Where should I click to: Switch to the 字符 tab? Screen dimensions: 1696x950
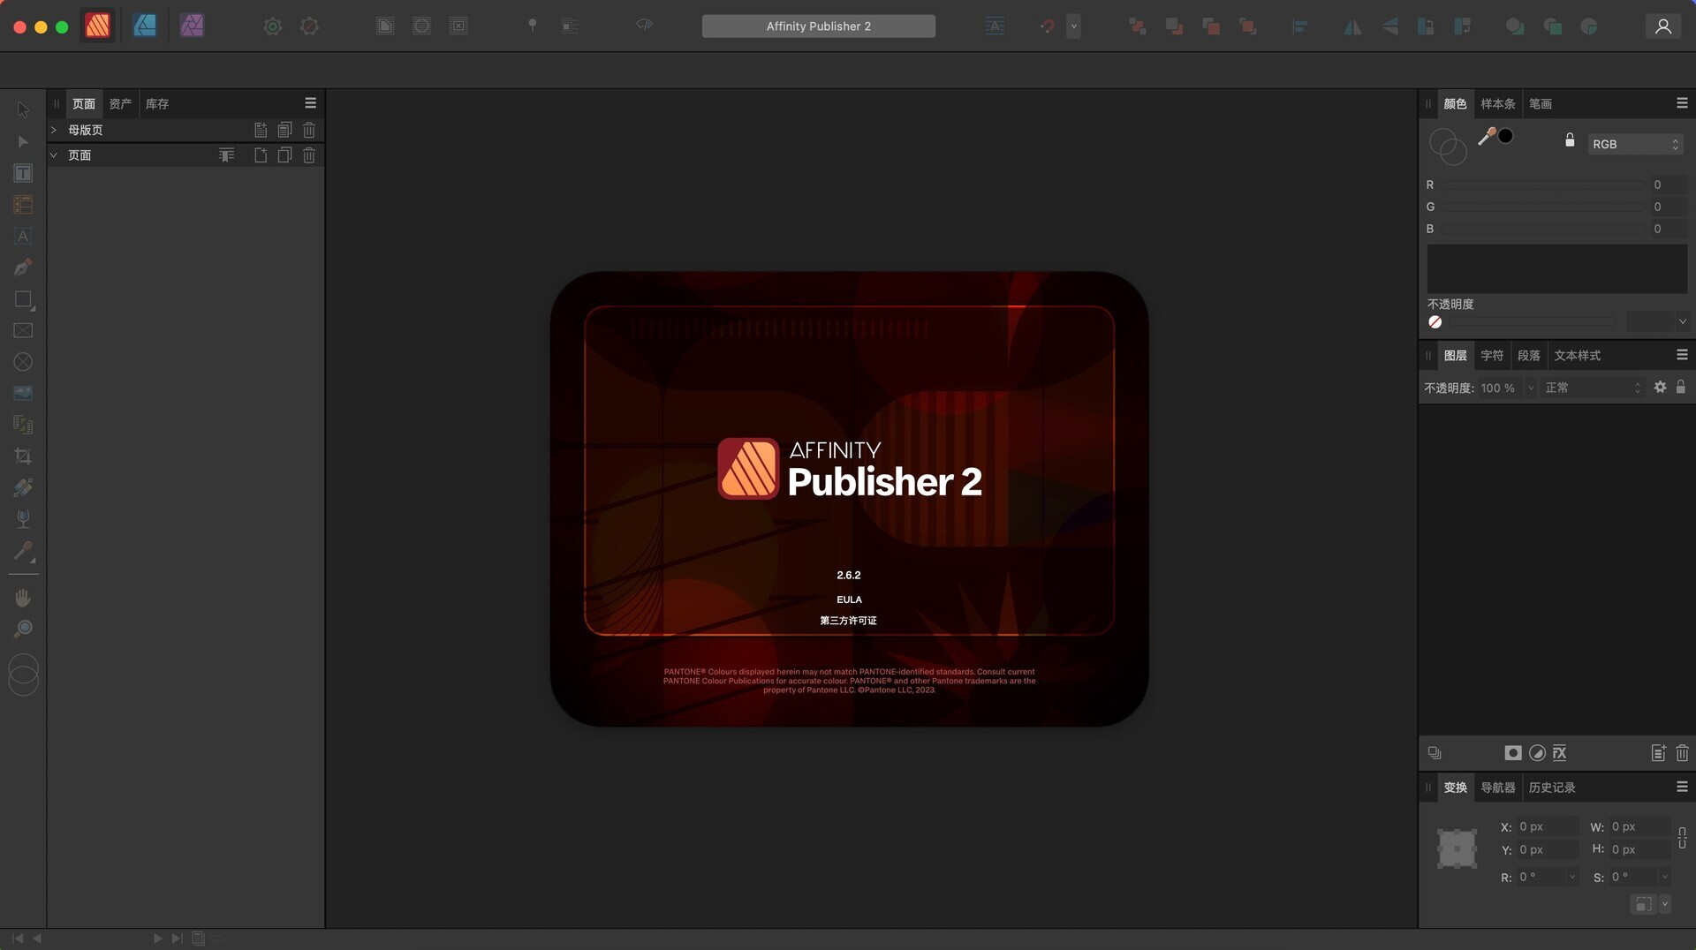[x=1492, y=356]
